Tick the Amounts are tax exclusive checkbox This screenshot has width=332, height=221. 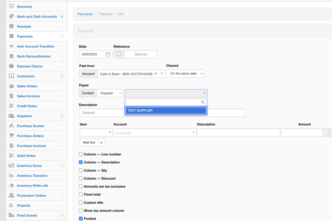point(81,186)
